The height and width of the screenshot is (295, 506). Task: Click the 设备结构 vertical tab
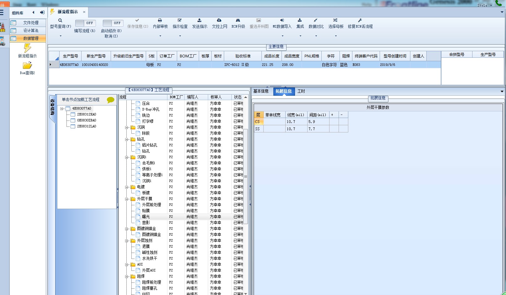(x=52, y=107)
